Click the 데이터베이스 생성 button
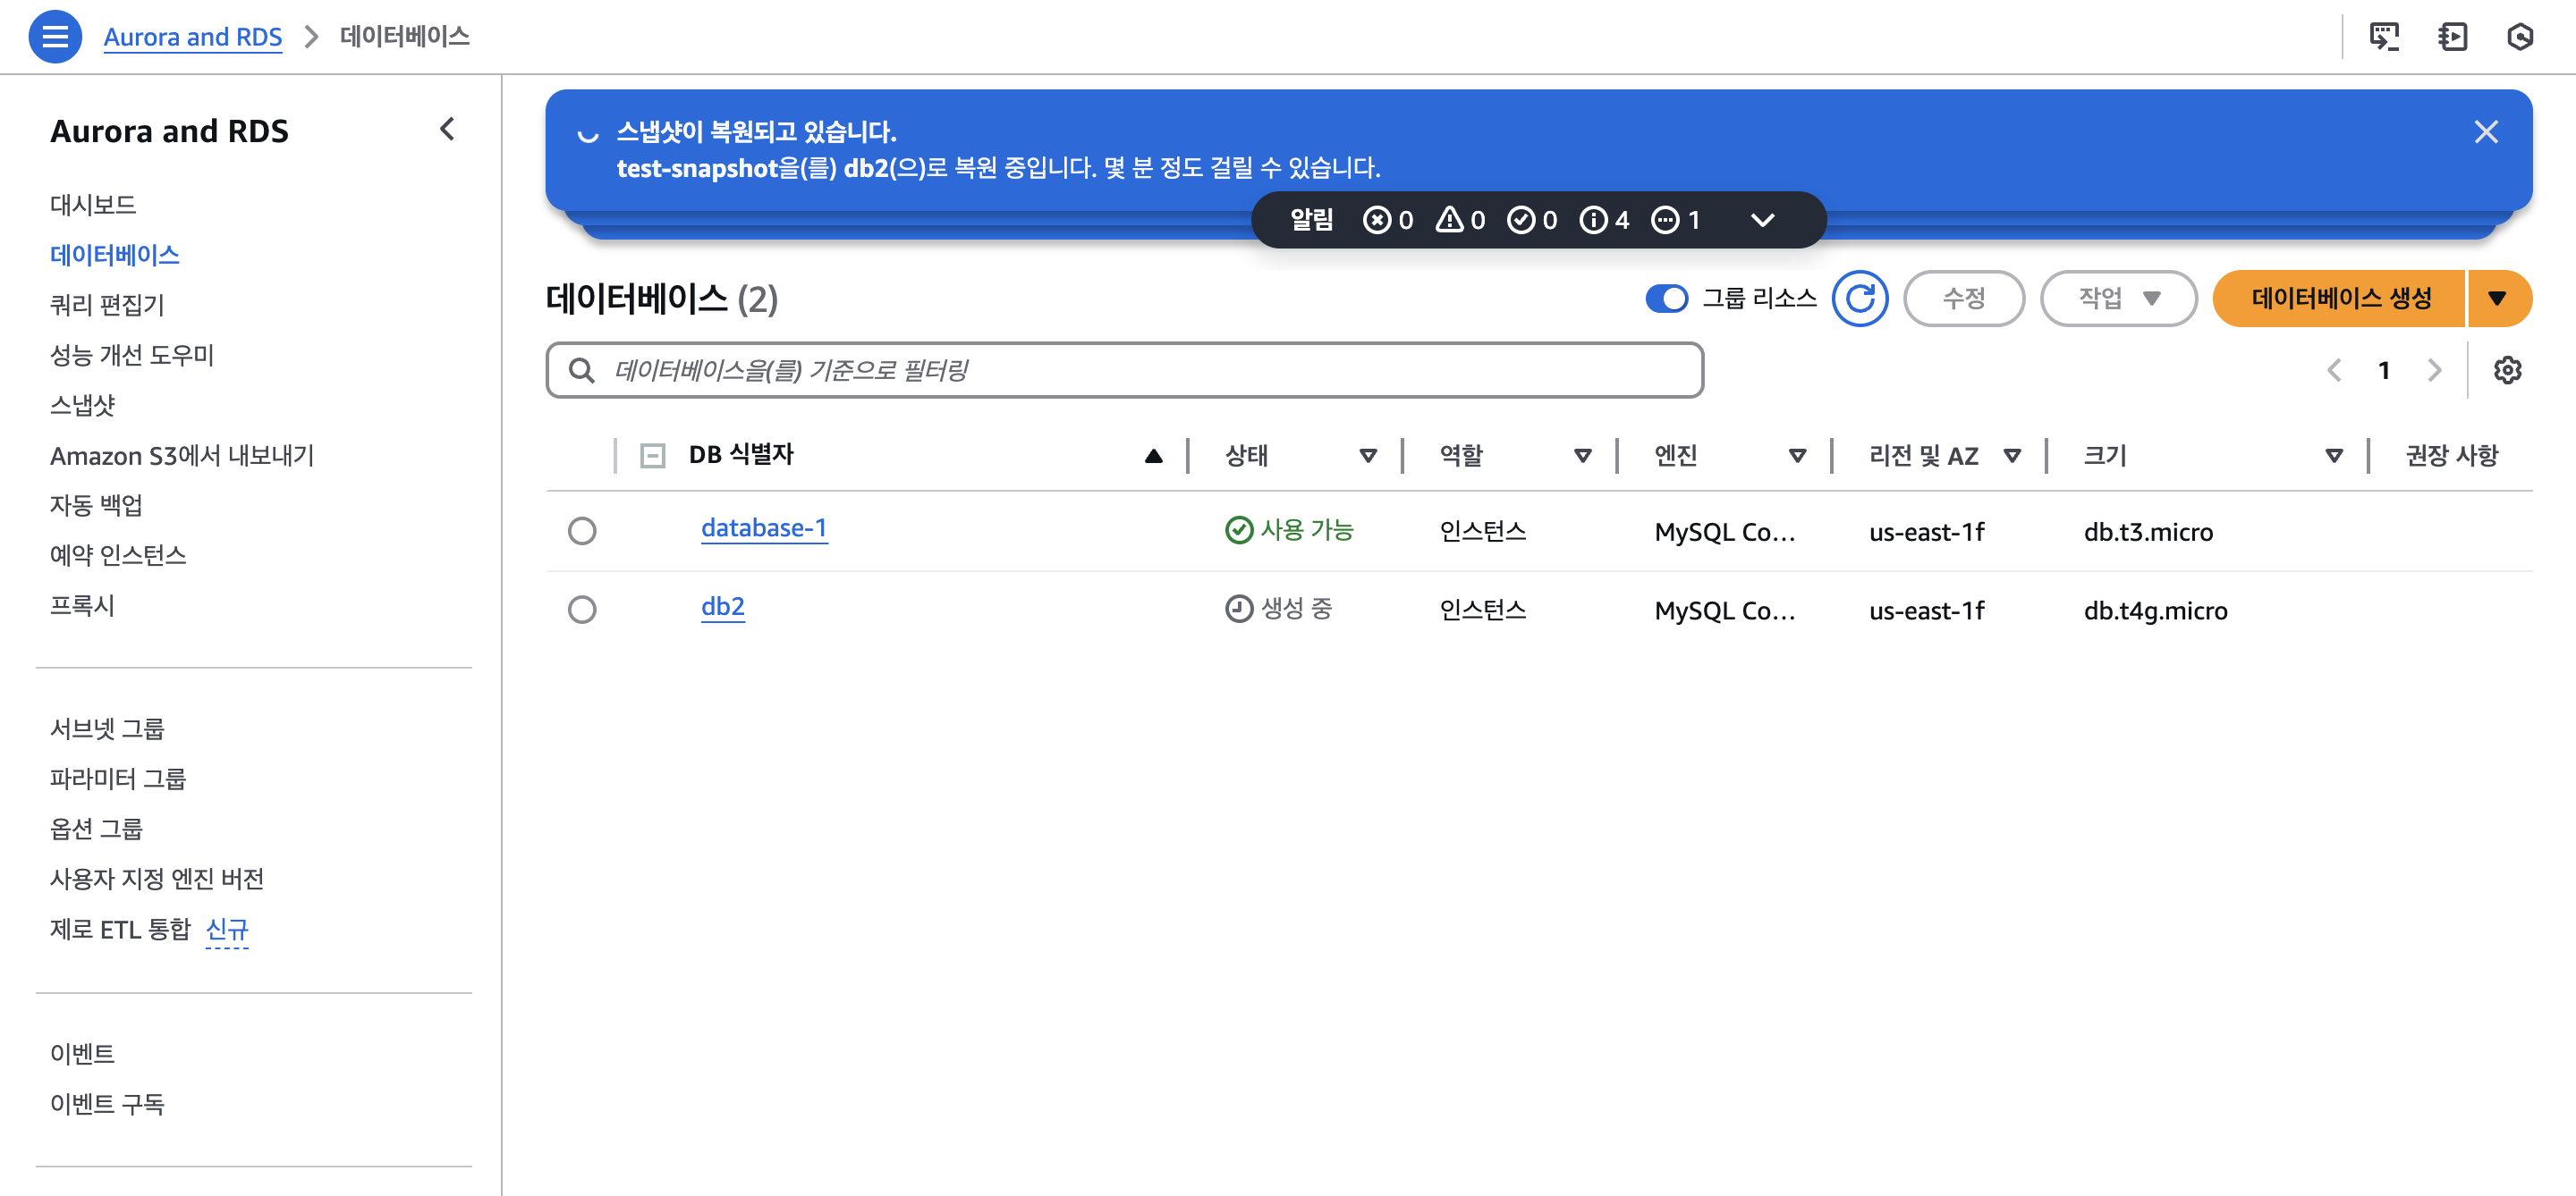2576x1196 pixels. pos(2339,299)
